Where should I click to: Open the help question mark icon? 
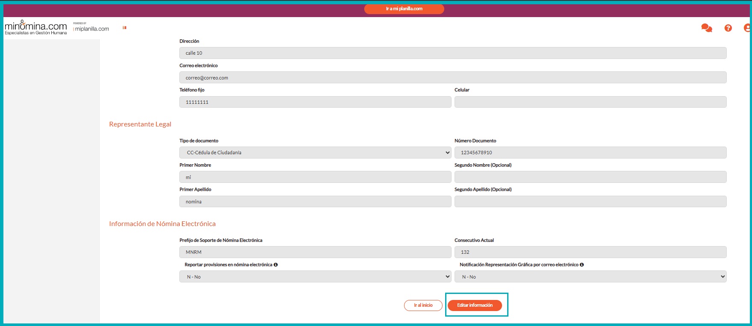tap(728, 28)
